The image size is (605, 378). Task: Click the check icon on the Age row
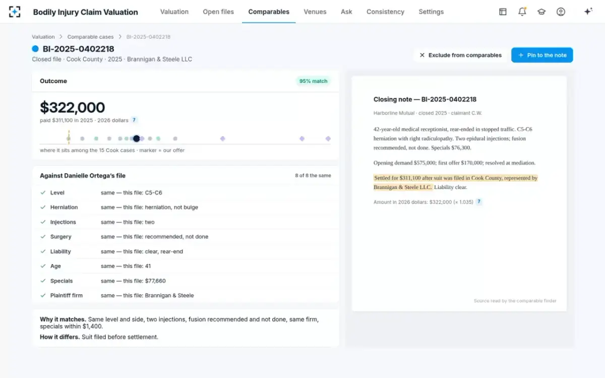pyautogui.click(x=43, y=266)
